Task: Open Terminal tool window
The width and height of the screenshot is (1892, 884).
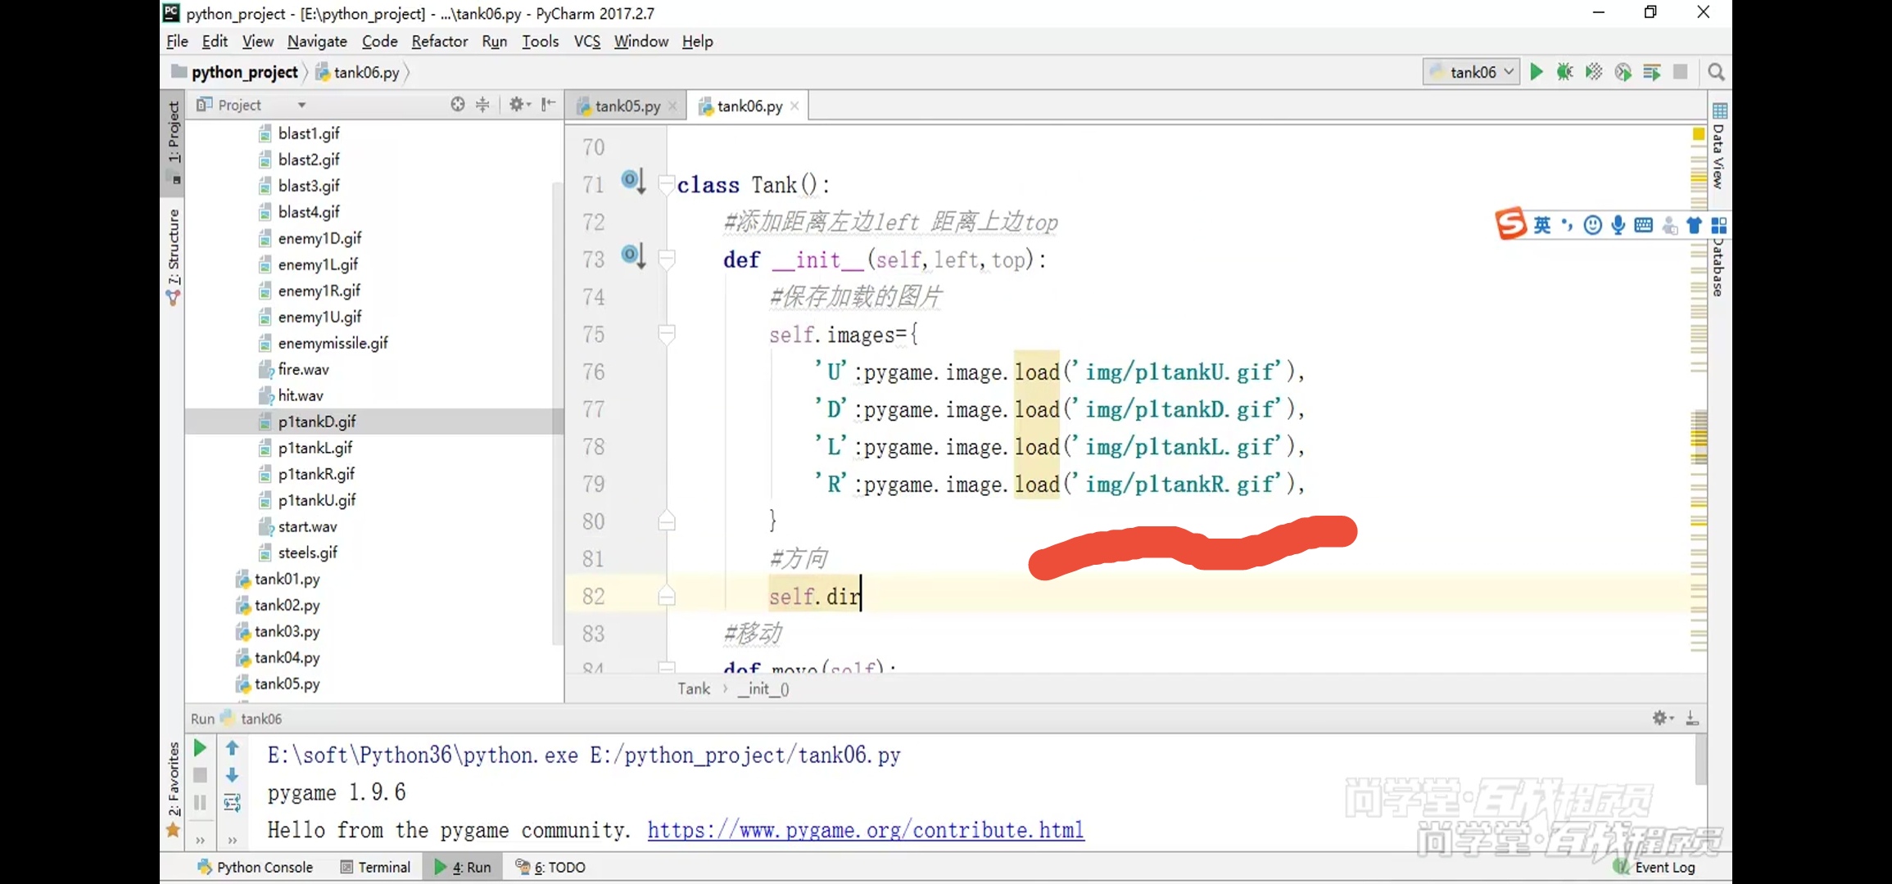Action: click(375, 867)
